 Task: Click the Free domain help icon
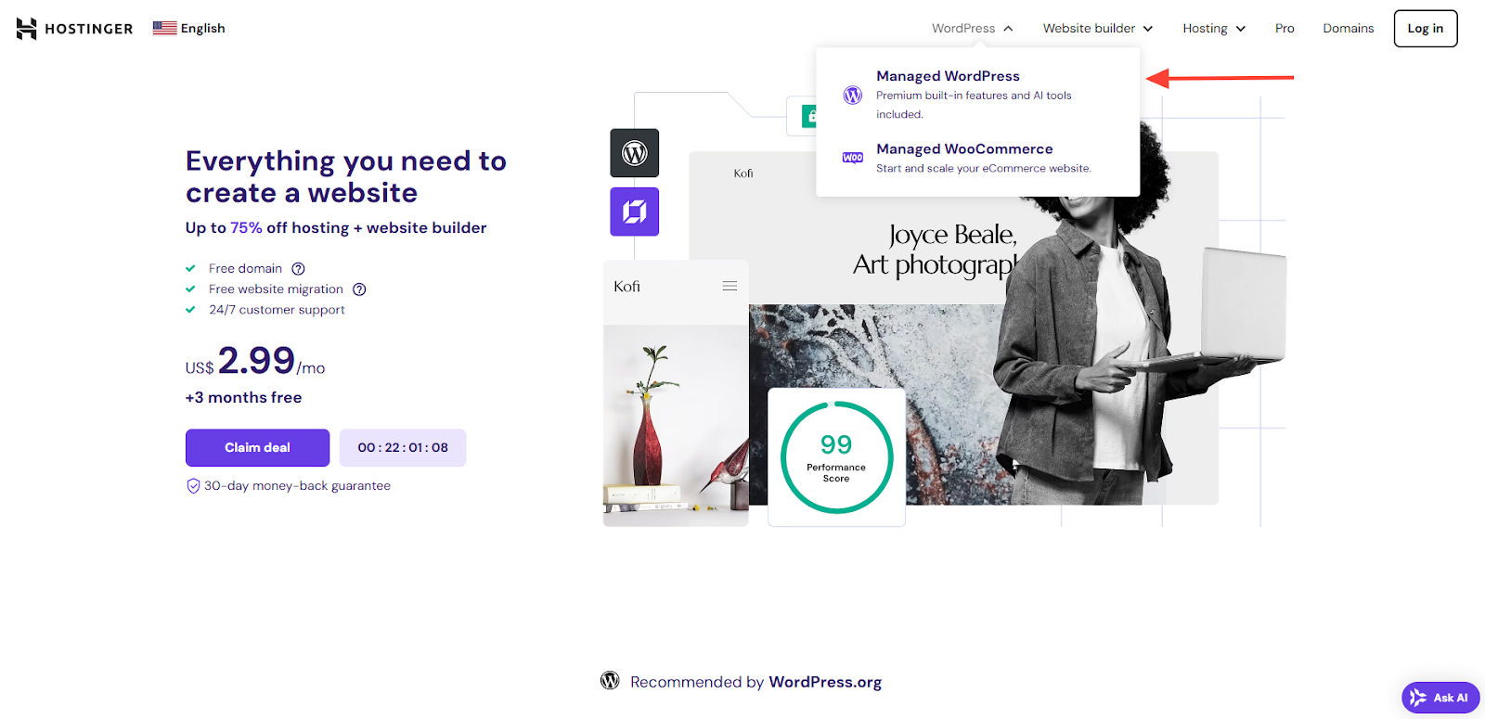tap(298, 269)
